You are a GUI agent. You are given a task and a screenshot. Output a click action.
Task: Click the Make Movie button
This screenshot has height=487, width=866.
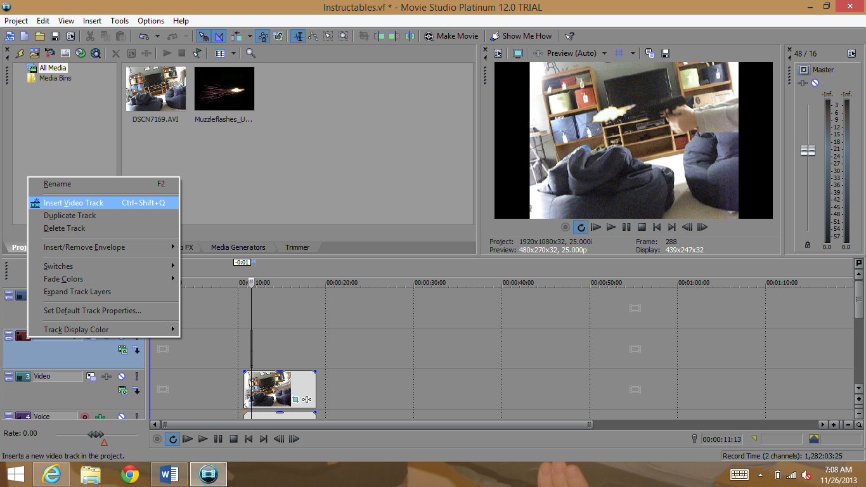pyautogui.click(x=451, y=36)
